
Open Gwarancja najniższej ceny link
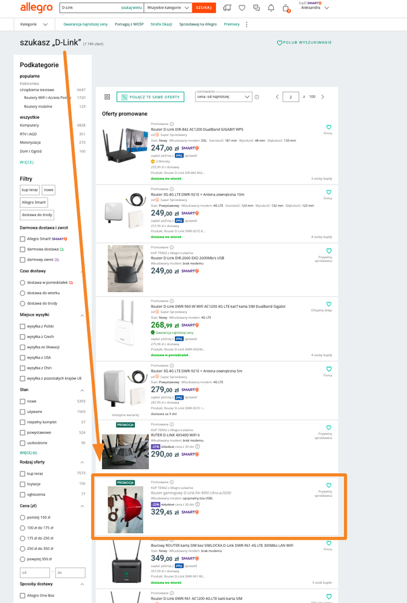(86, 24)
